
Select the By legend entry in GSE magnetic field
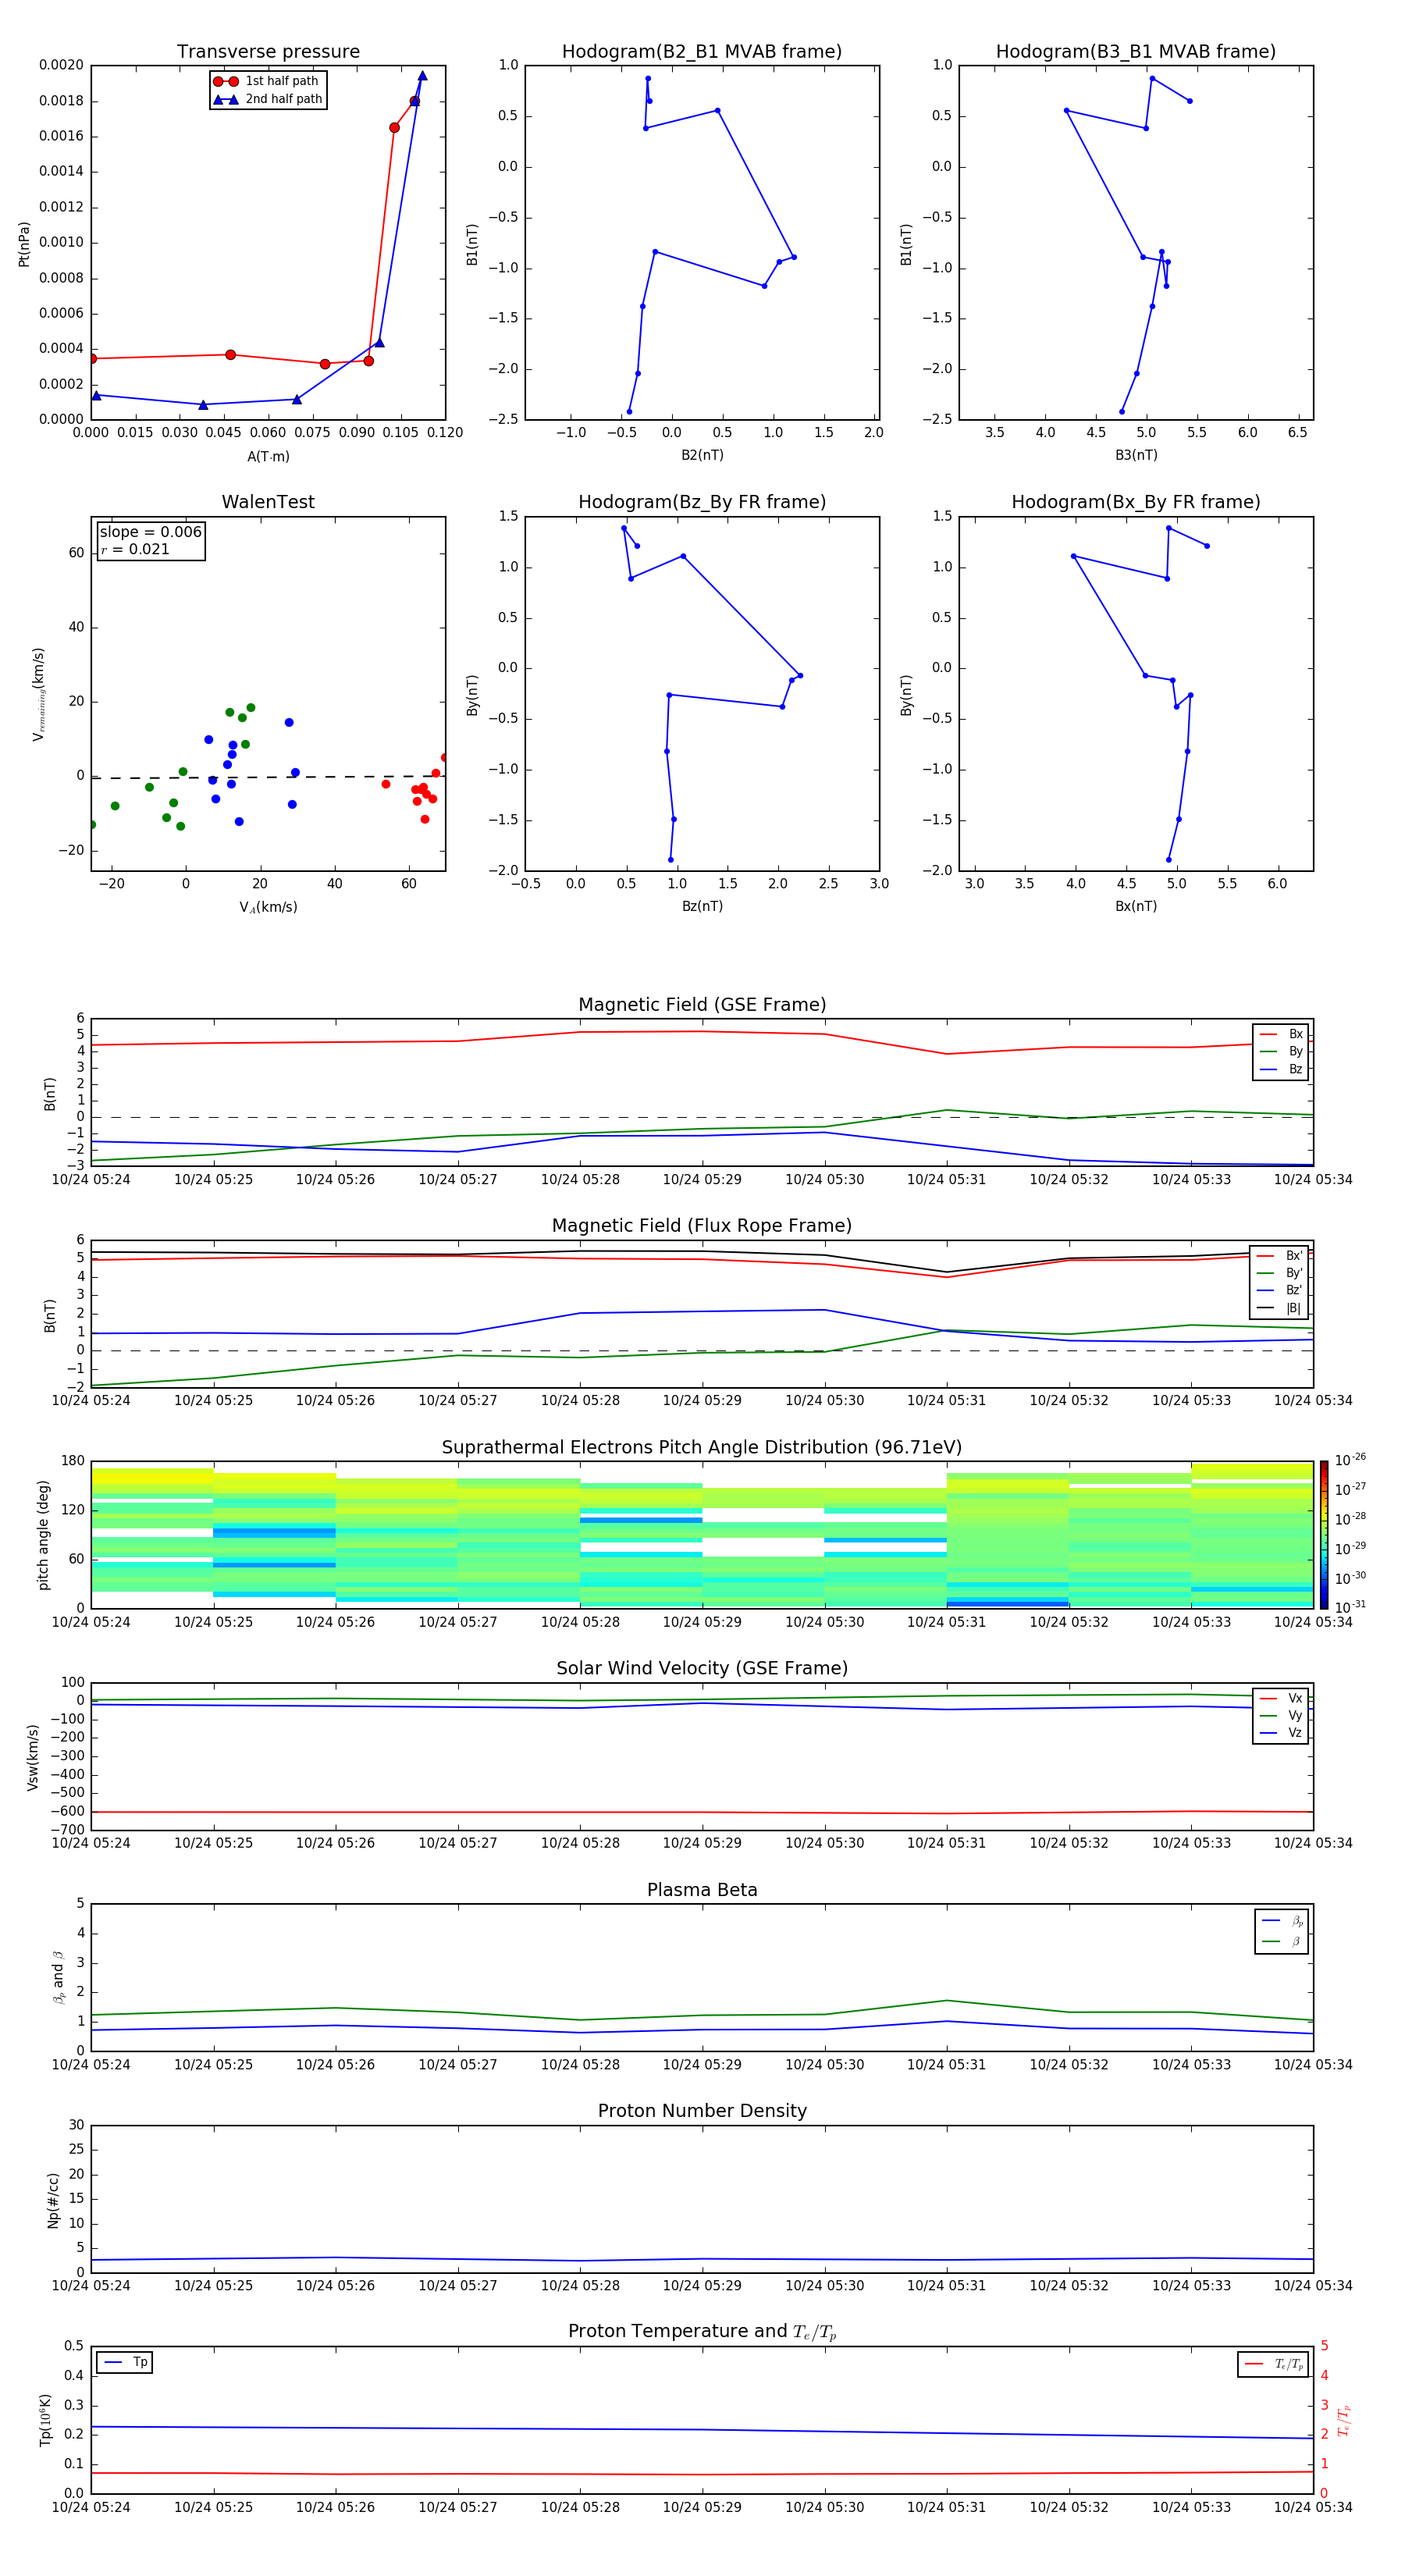click(x=1281, y=1052)
